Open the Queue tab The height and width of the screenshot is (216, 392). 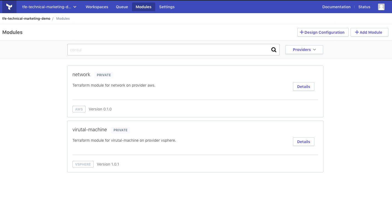pos(122,7)
